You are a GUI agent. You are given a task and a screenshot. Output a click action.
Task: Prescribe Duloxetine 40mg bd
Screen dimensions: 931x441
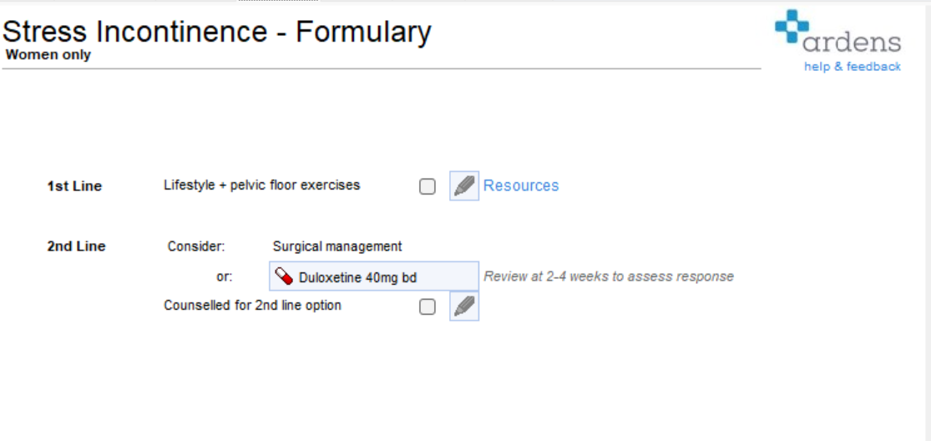374,276
